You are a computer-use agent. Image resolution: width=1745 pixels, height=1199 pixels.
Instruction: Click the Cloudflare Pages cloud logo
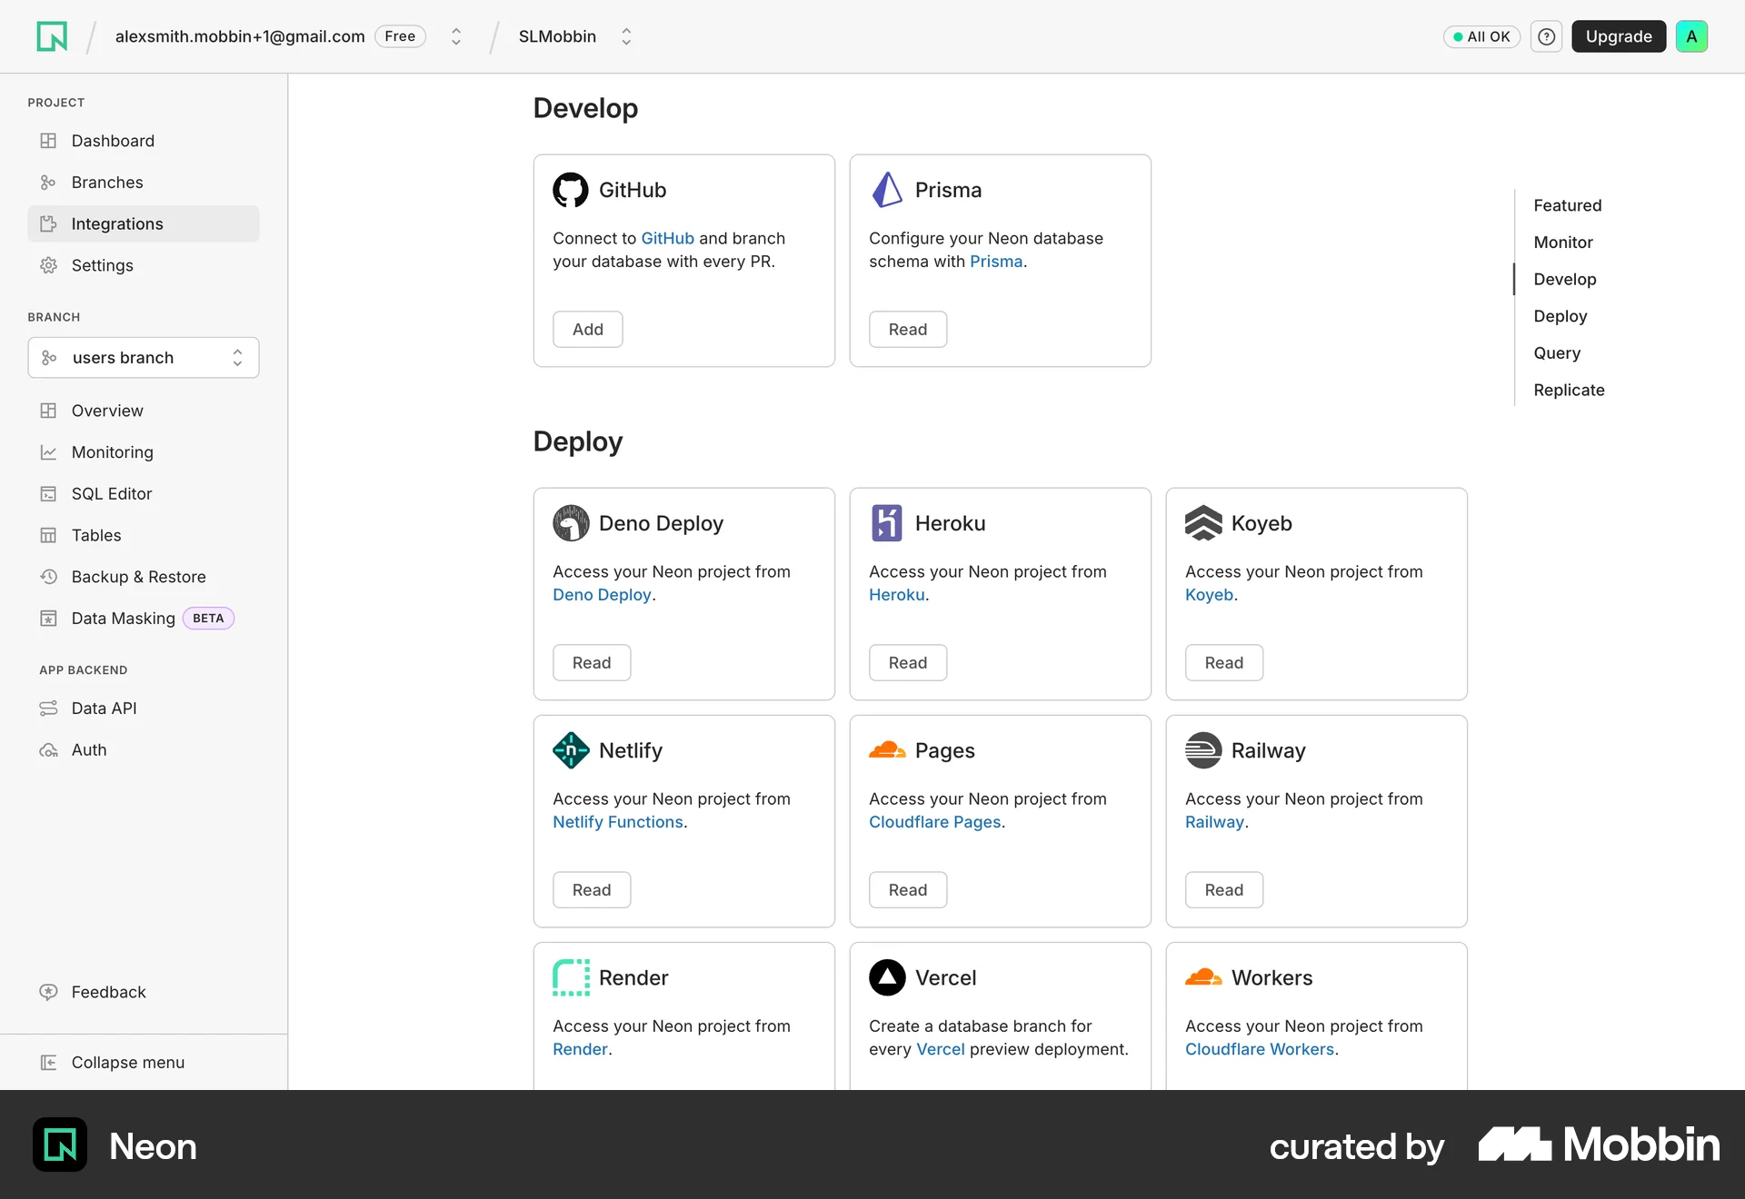point(887,750)
